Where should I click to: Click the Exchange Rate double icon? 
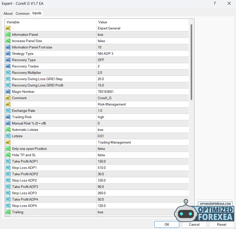point(8,111)
